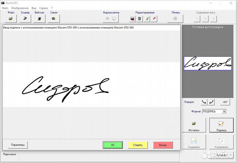
Task: Click the Сохранить save button
Action: (x=194, y=142)
